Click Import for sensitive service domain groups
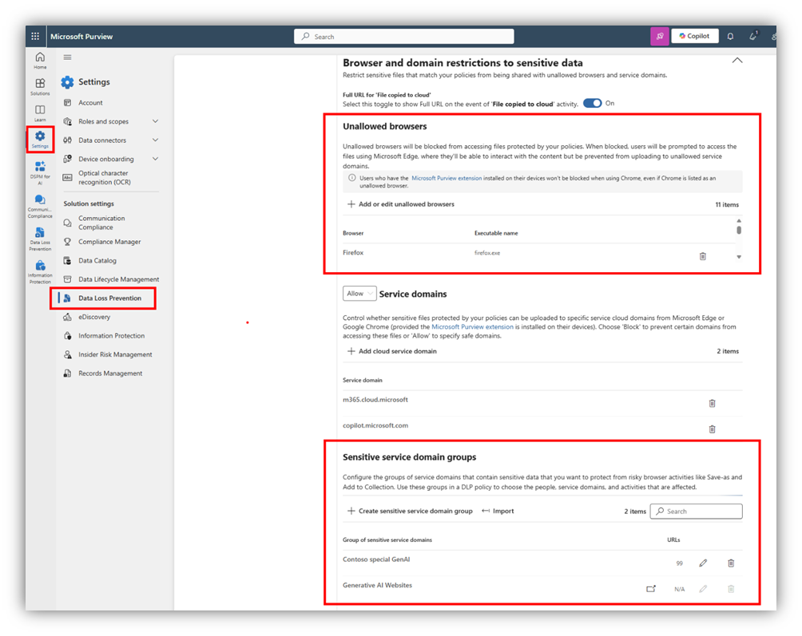The height and width of the screenshot is (636, 802). pyautogui.click(x=498, y=511)
